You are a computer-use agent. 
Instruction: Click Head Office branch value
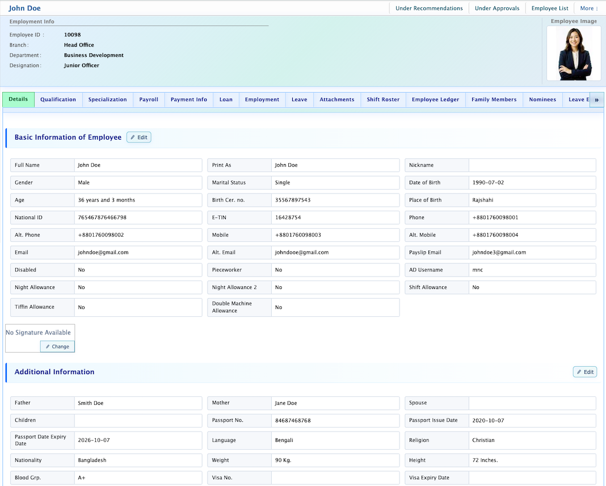click(79, 45)
